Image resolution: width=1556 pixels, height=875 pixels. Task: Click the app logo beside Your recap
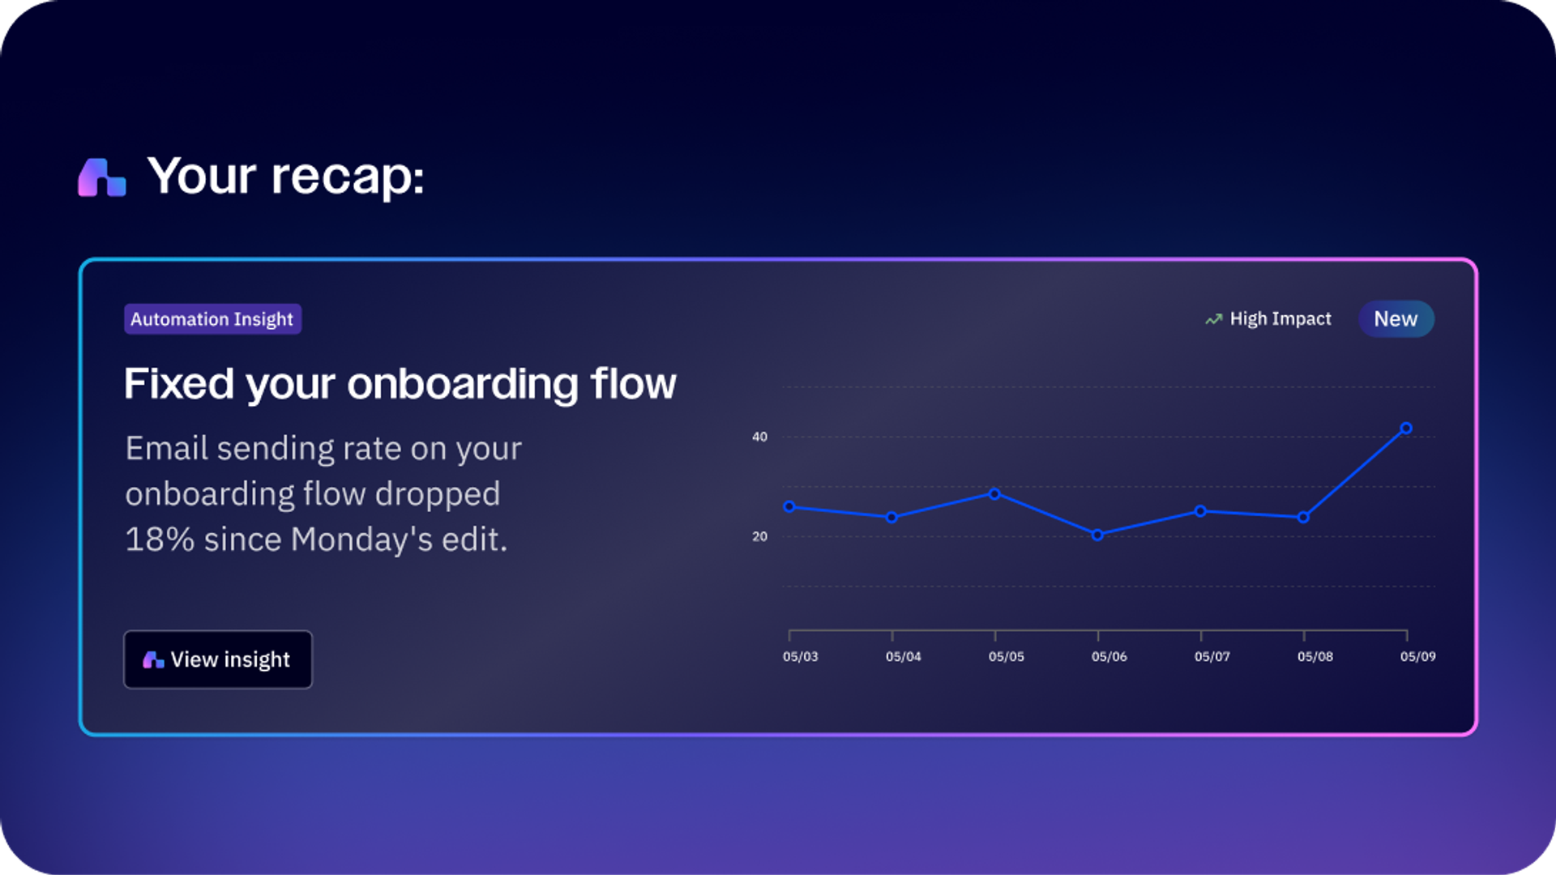click(x=102, y=177)
